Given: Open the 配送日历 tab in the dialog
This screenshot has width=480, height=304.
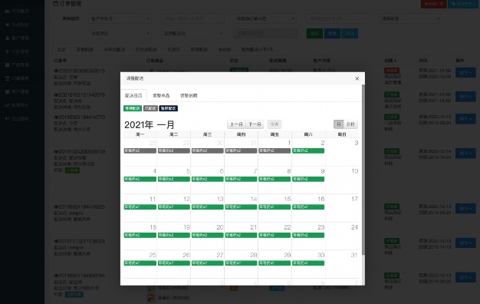Looking at the screenshot, I should click(x=133, y=96).
